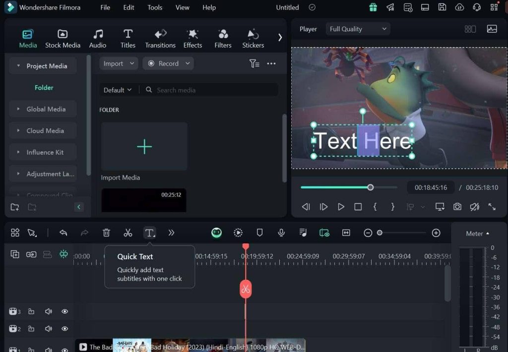Click the Split scissors tool
This screenshot has width=508, height=352.
(x=128, y=233)
